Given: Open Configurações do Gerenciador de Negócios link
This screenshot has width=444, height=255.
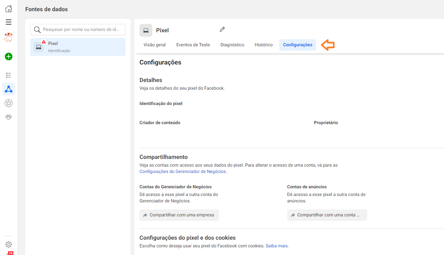Looking at the screenshot, I should 183,171.
